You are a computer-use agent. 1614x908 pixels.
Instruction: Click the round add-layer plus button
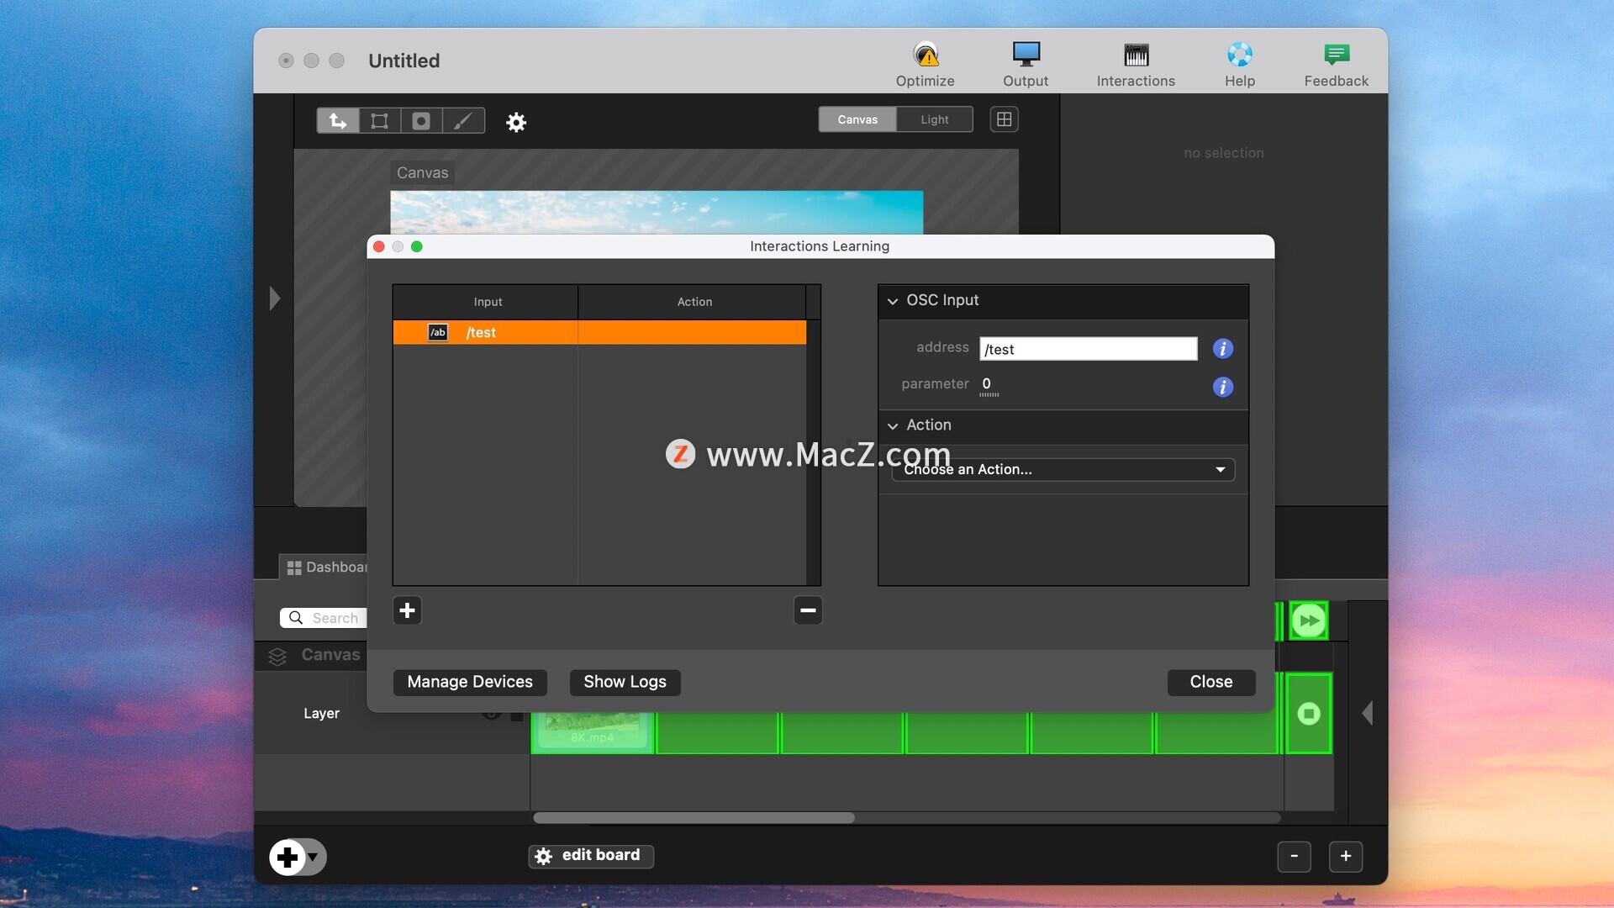click(287, 857)
